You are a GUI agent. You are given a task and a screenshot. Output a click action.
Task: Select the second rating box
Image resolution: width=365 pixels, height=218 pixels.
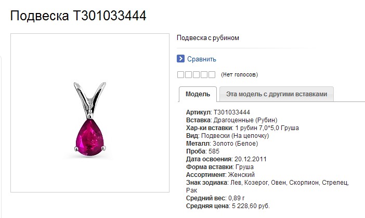pos(188,75)
